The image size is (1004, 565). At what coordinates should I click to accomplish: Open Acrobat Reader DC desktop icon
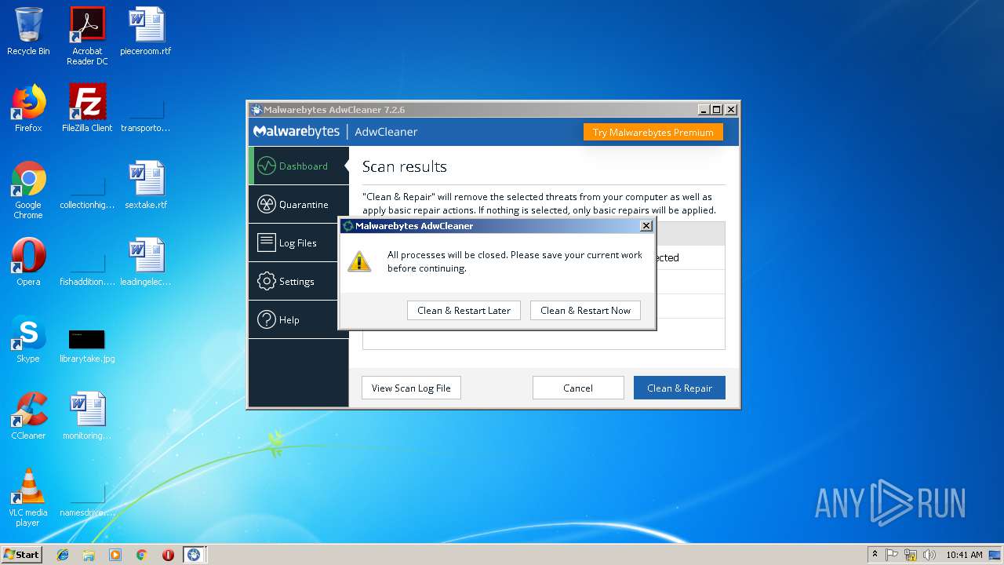coord(87,36)
